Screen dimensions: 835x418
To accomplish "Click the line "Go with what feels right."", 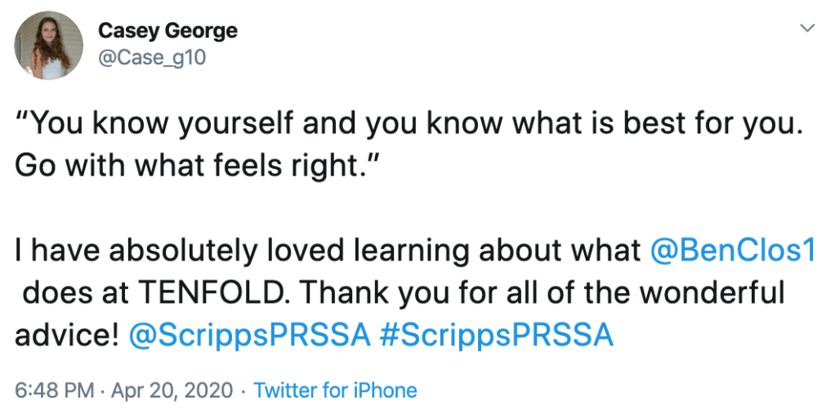I will pos(200,166).
